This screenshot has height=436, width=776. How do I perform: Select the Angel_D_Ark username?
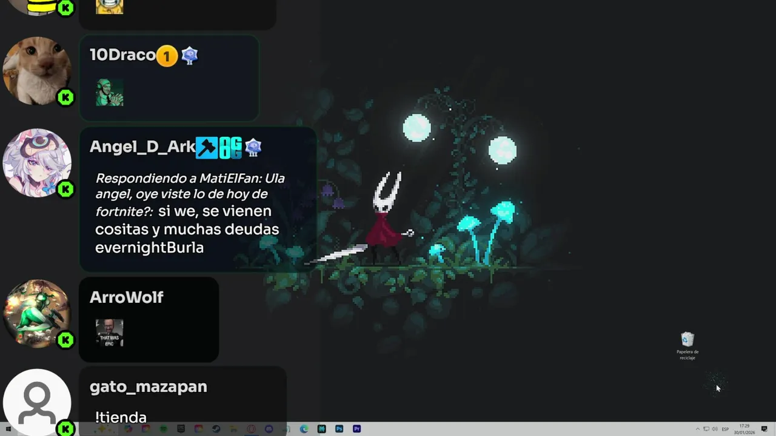coord(142,147)
